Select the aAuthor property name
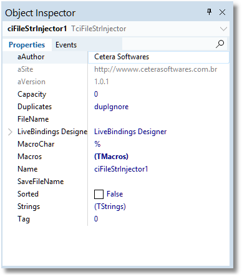 (31, 57)
